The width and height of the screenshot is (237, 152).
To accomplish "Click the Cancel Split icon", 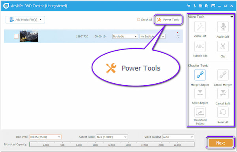I will pos(223,93).
